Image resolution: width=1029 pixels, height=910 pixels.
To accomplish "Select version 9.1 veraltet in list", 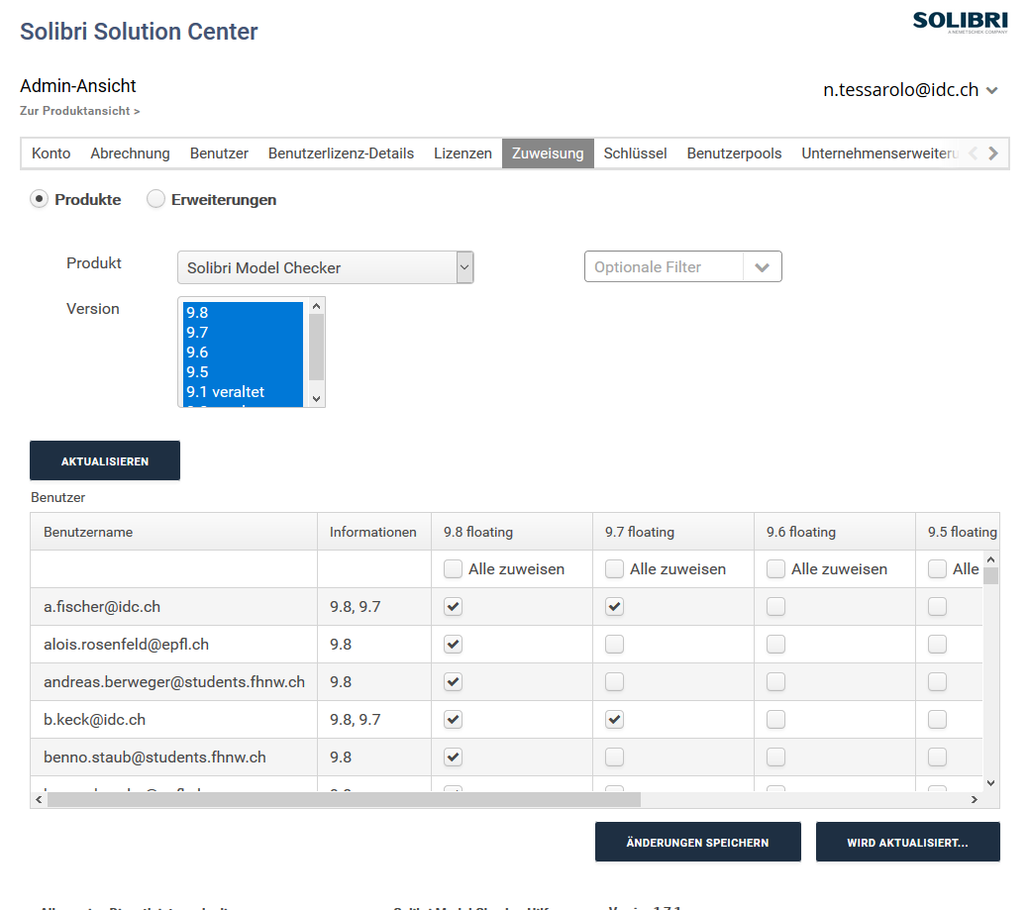I will point(243,392).
